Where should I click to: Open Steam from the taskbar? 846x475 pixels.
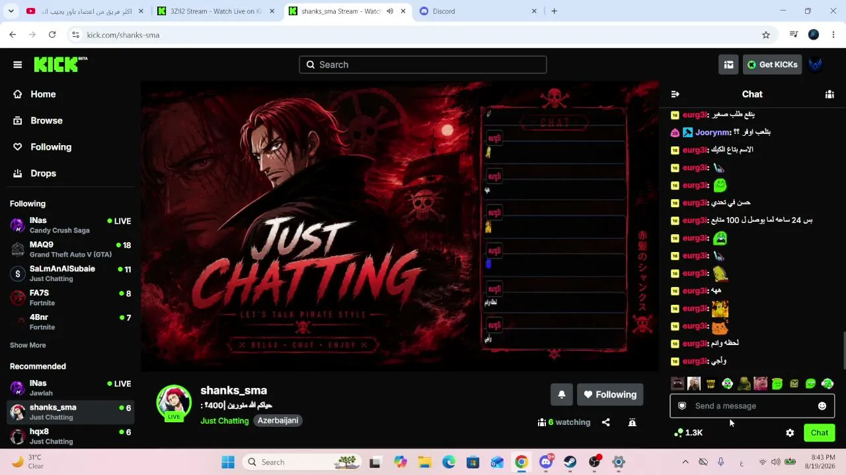pos(570,462)
